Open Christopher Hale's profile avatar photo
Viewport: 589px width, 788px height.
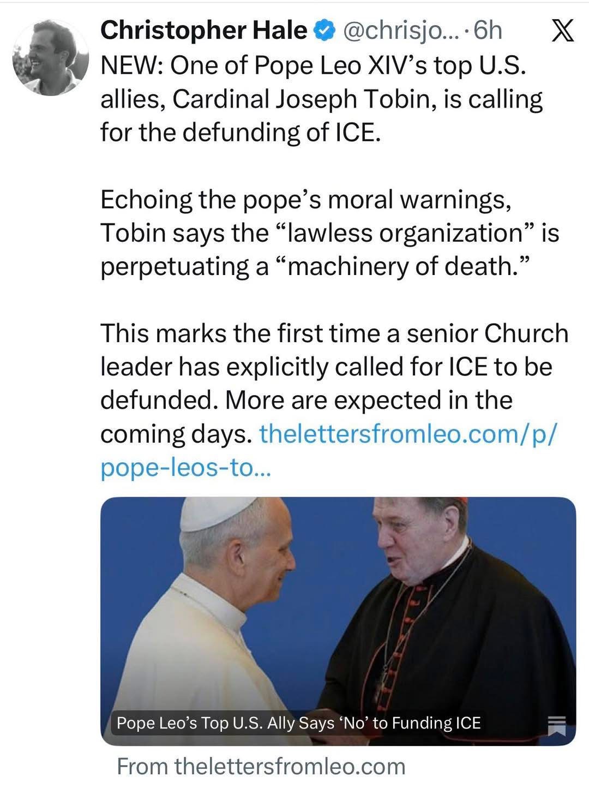click(x=51, y=57)
